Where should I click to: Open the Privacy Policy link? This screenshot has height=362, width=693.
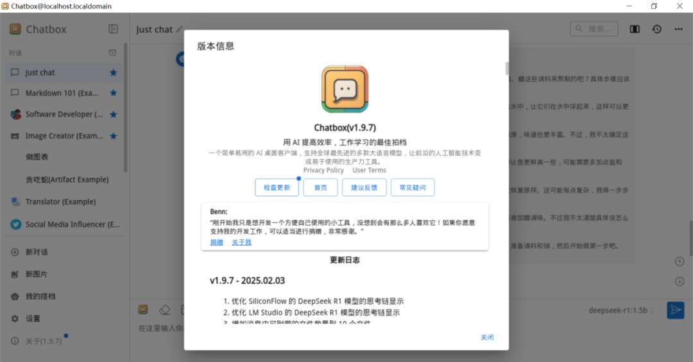(323, 170)
